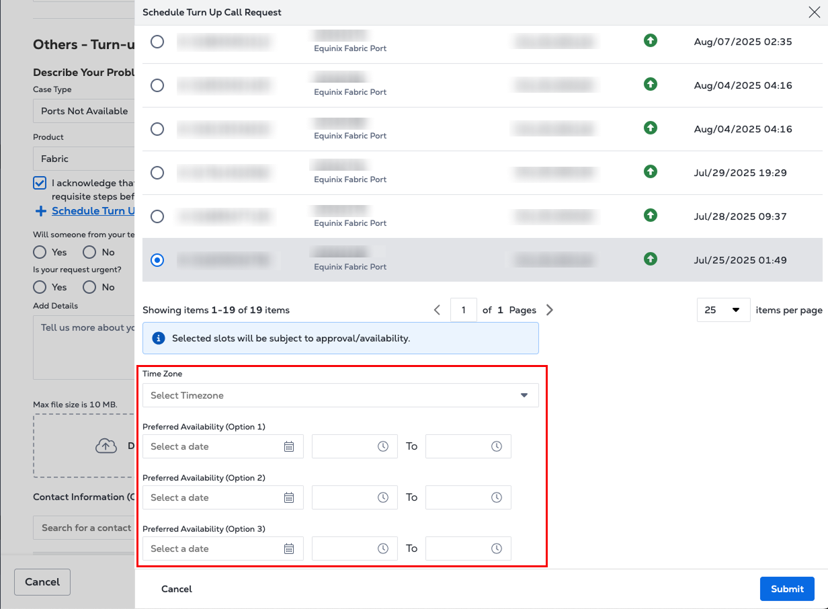Select the port dated Jul/29/2025 19:29

click(157, 173)
